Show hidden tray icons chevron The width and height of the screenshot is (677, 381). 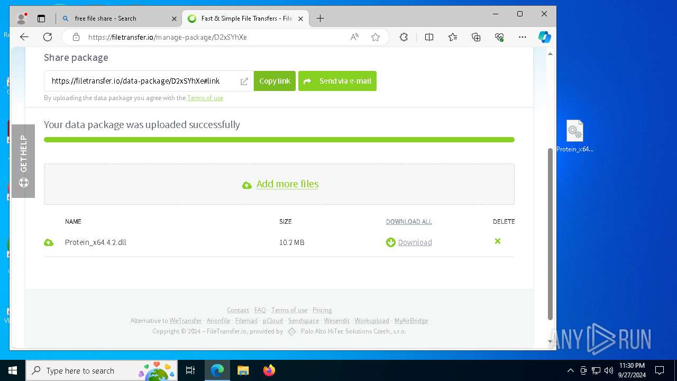coord(570,370)
